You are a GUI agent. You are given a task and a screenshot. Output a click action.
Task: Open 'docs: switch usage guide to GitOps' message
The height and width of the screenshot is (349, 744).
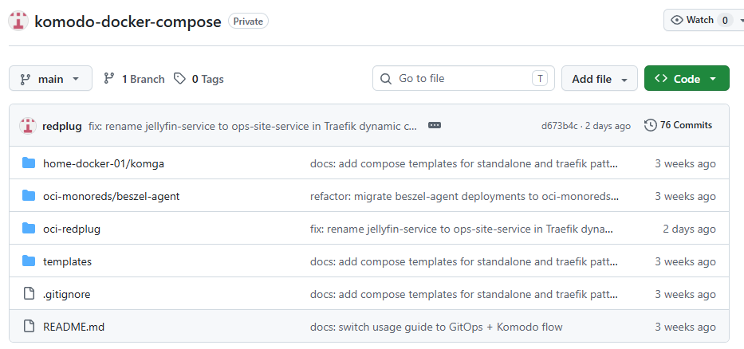[x=436, y=327]
